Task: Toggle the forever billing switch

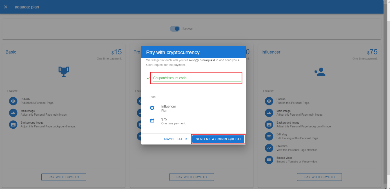Action: click(x=175, y=29)
